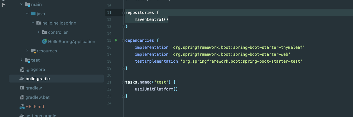
Task: Expand the test folder chevron
Action: pos(22,60)
